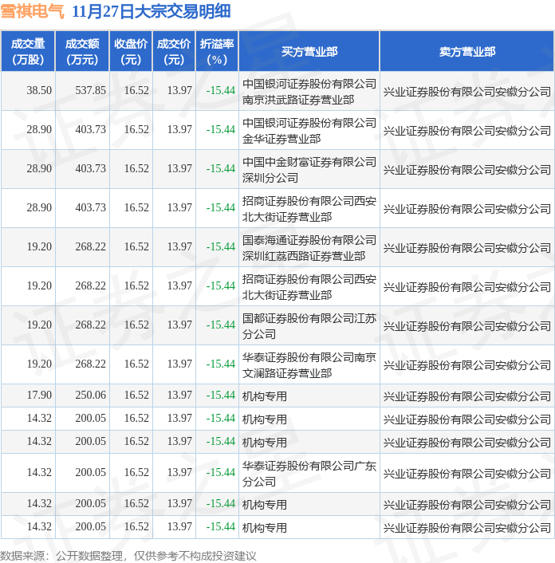The width and height of the screenshot is (555, 563).
Task: Click buyer 国都证券股份有限公司江苏分公司
Action: (309, 326)
